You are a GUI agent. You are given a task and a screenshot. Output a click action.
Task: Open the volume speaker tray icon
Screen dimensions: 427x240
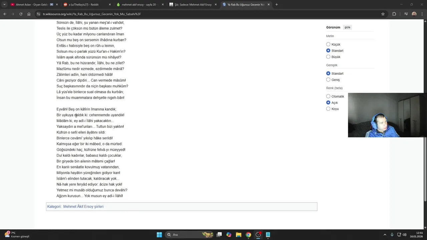[x=405, y=235]
